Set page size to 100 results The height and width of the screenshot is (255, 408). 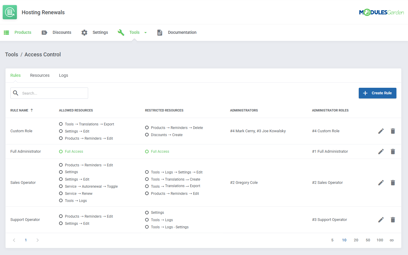pos(380,240)
